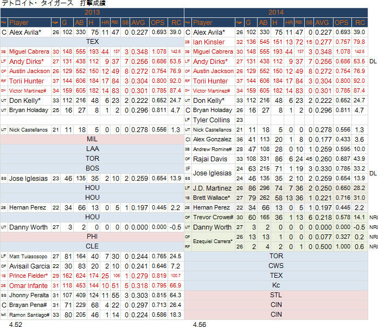Click the Player column header under 2013
The width and height of the screenshot is (378, 327).
[x=29, y=23]
